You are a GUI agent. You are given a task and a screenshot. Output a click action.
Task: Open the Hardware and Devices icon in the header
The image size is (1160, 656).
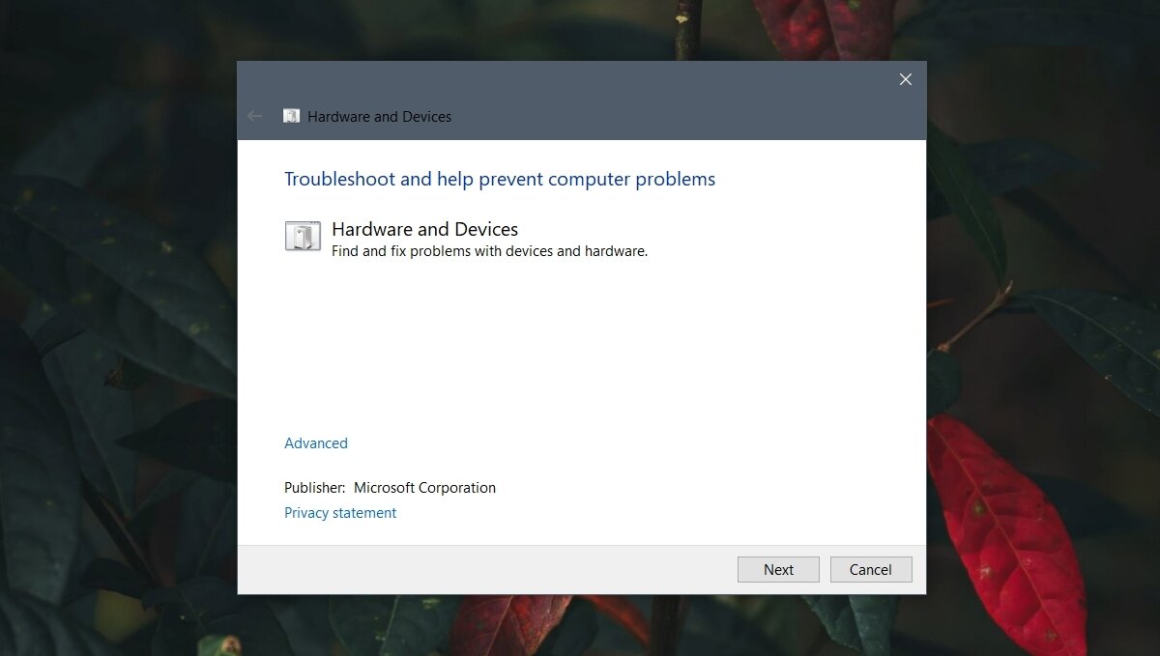tap(291, 116)
